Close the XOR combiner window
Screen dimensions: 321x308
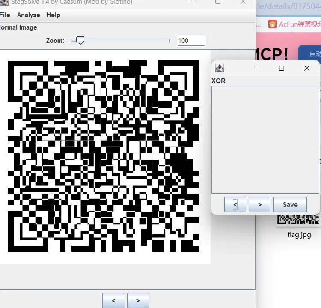tap(307, 68)
